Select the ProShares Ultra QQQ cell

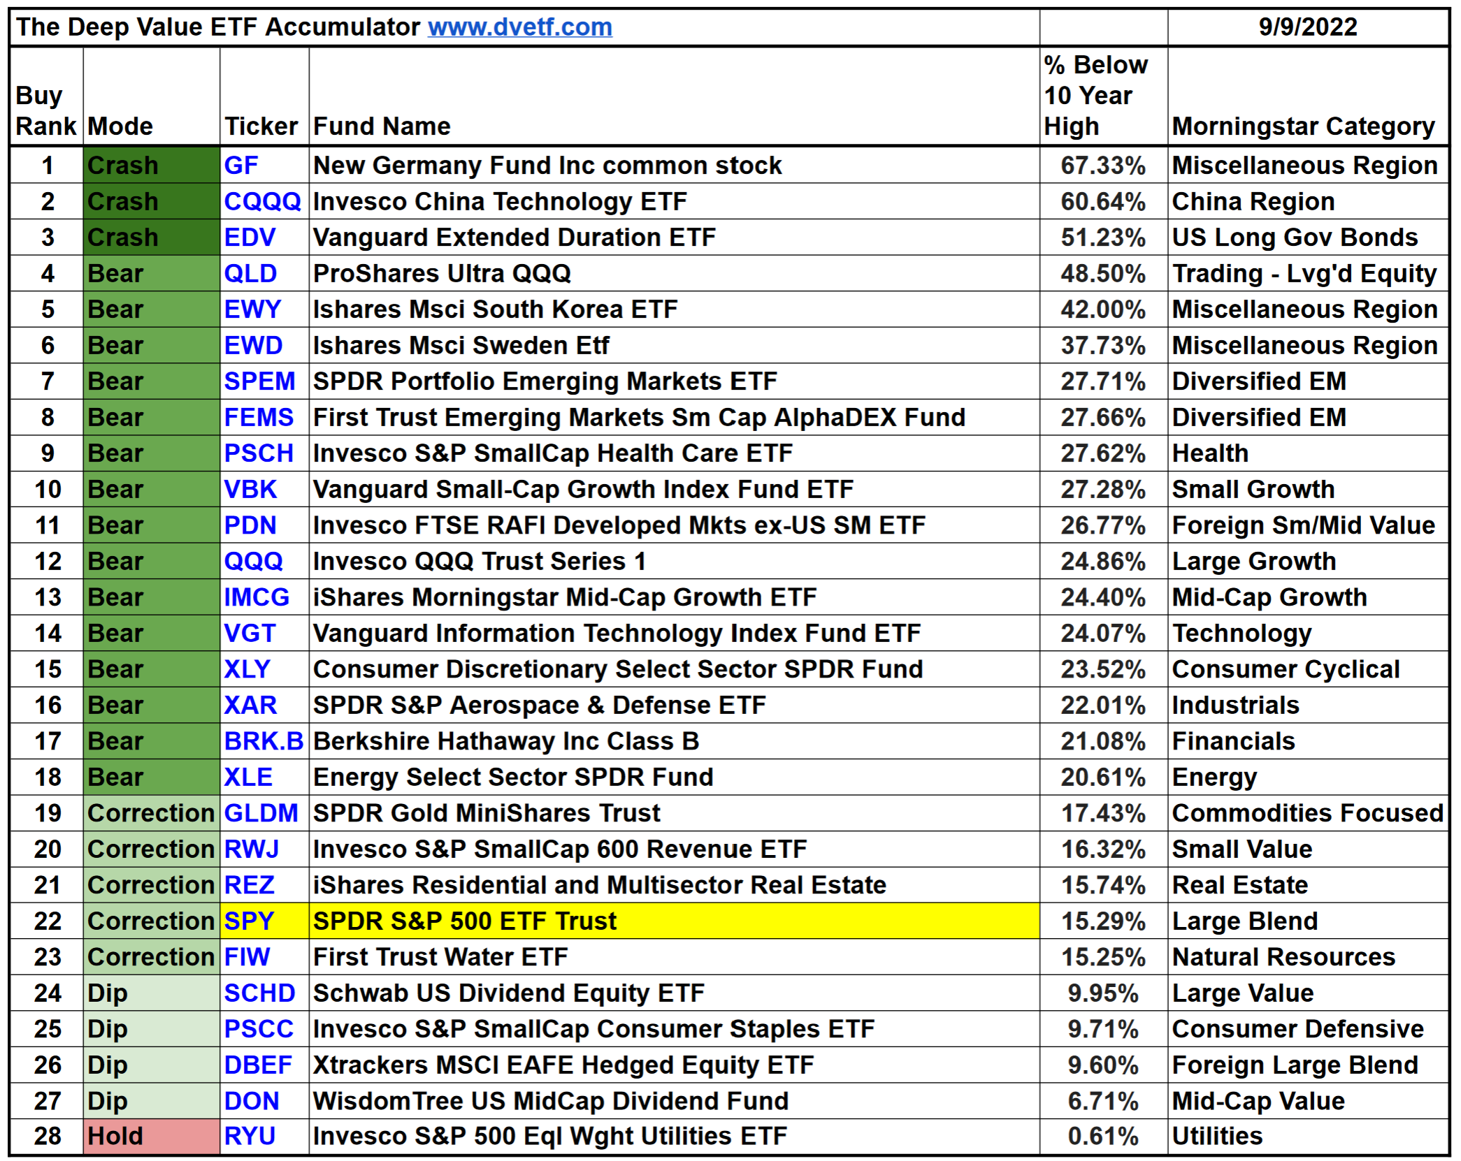[675, 274]
